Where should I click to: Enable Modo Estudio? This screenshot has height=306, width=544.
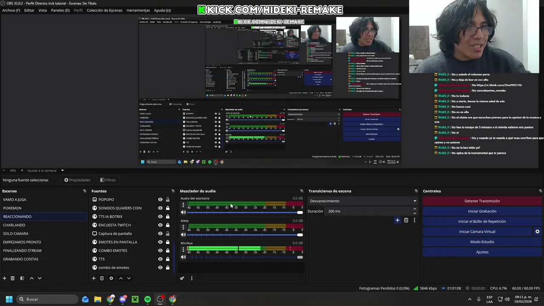482,242
